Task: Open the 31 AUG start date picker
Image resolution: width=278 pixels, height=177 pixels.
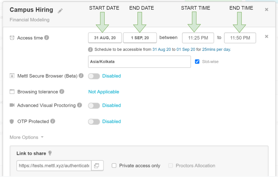Action: coord(105,38)
